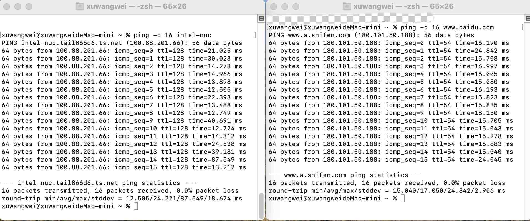Viewport: 530px width, 221px height.
Task: Click the right line with time=16.193 ms
Action: coord(389,90)
